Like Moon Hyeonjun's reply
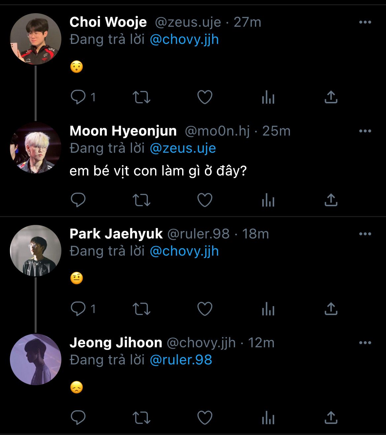Screen dimensions: 386x435 tap(205, 200)
